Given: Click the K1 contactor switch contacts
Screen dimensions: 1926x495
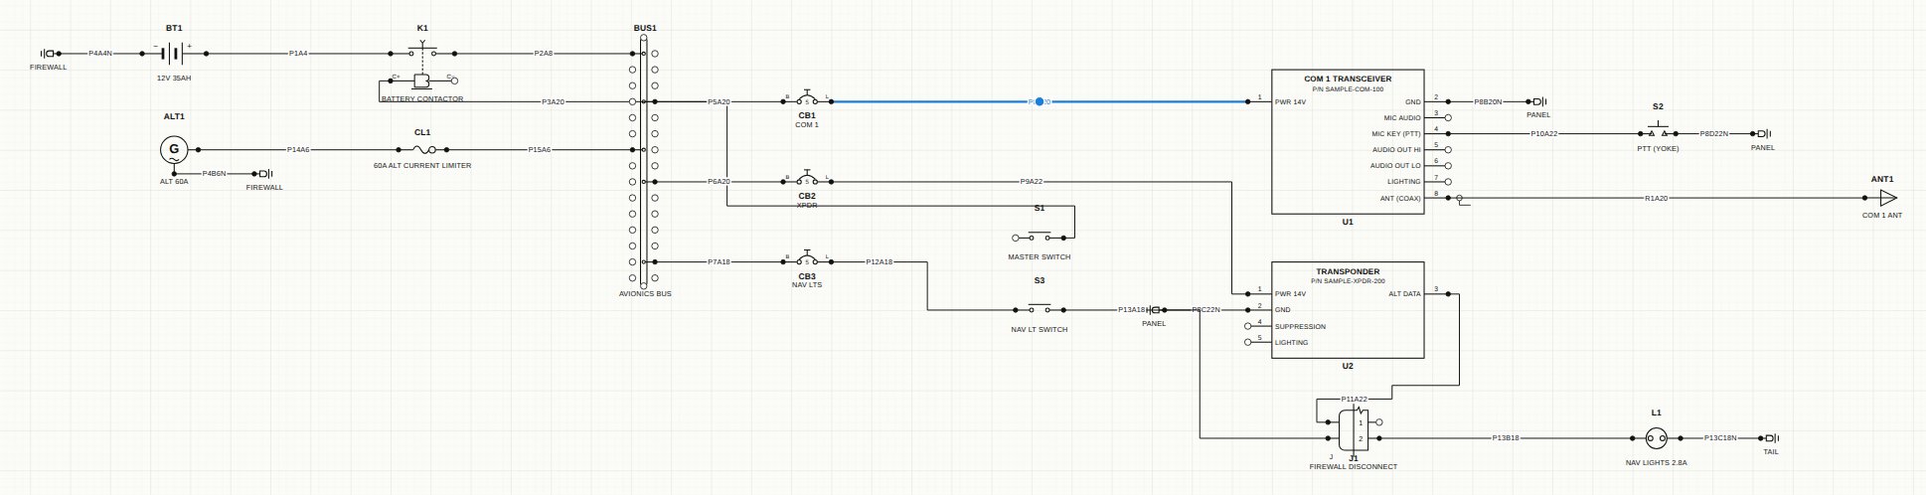Looking at the screenshot, I should (x=422, y=51).
